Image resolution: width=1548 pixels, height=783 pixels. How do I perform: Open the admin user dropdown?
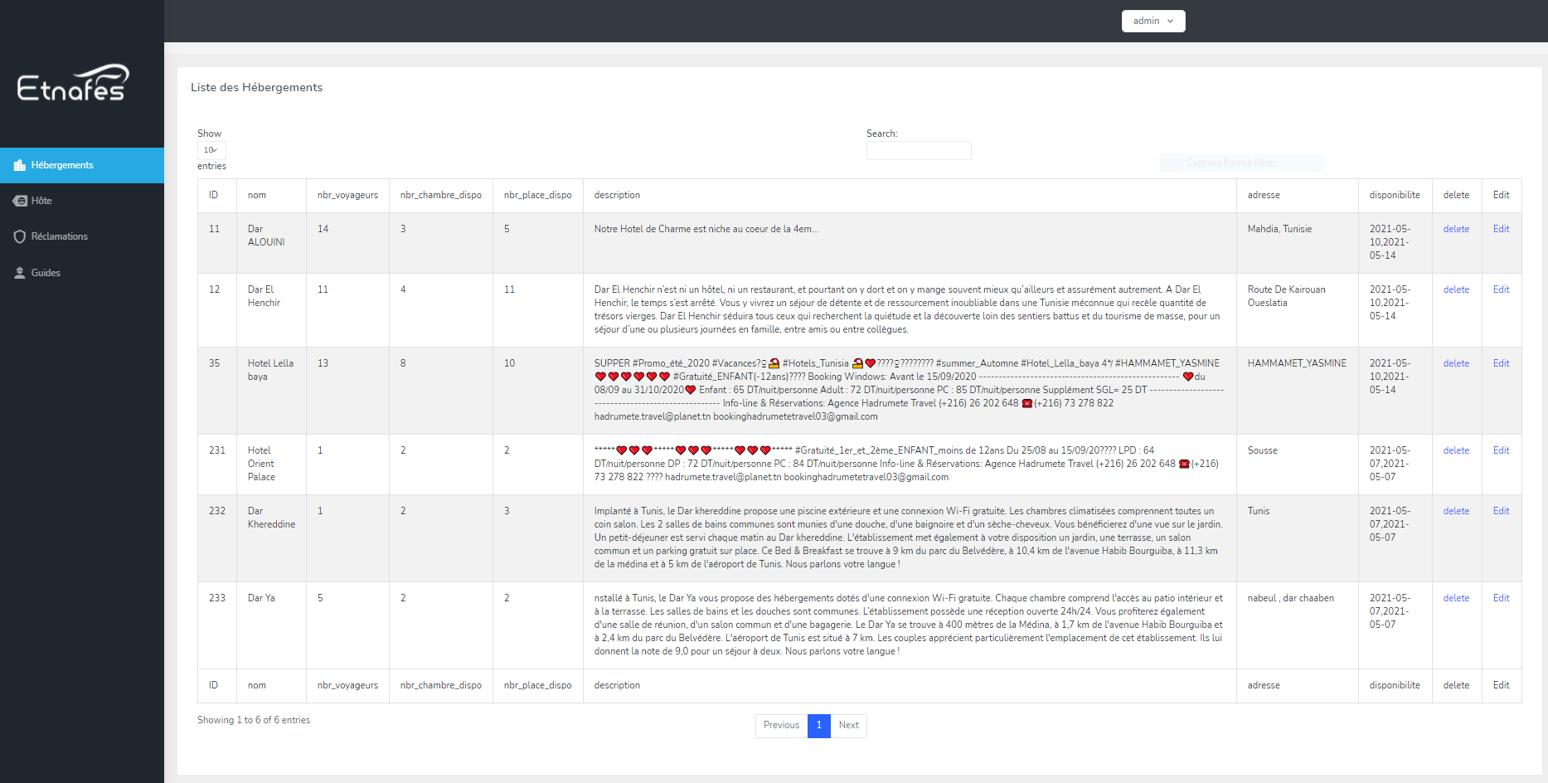click(1153, 21)
